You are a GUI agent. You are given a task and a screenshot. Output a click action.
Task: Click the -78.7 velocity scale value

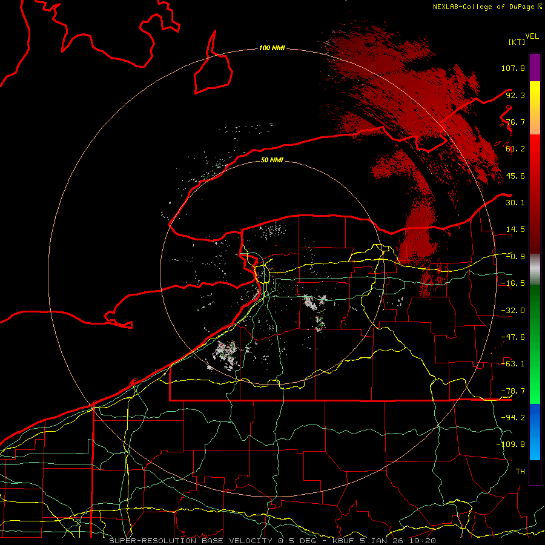click(513, 391)
